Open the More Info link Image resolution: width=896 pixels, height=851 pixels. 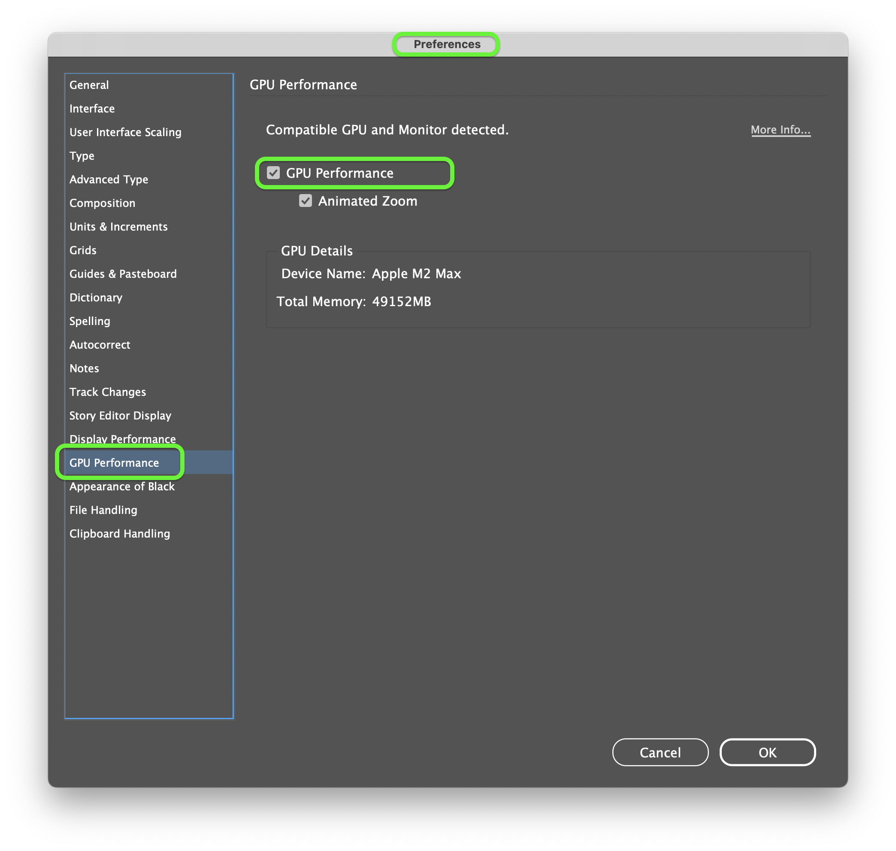pyautogui.click(x=781, y=130)
